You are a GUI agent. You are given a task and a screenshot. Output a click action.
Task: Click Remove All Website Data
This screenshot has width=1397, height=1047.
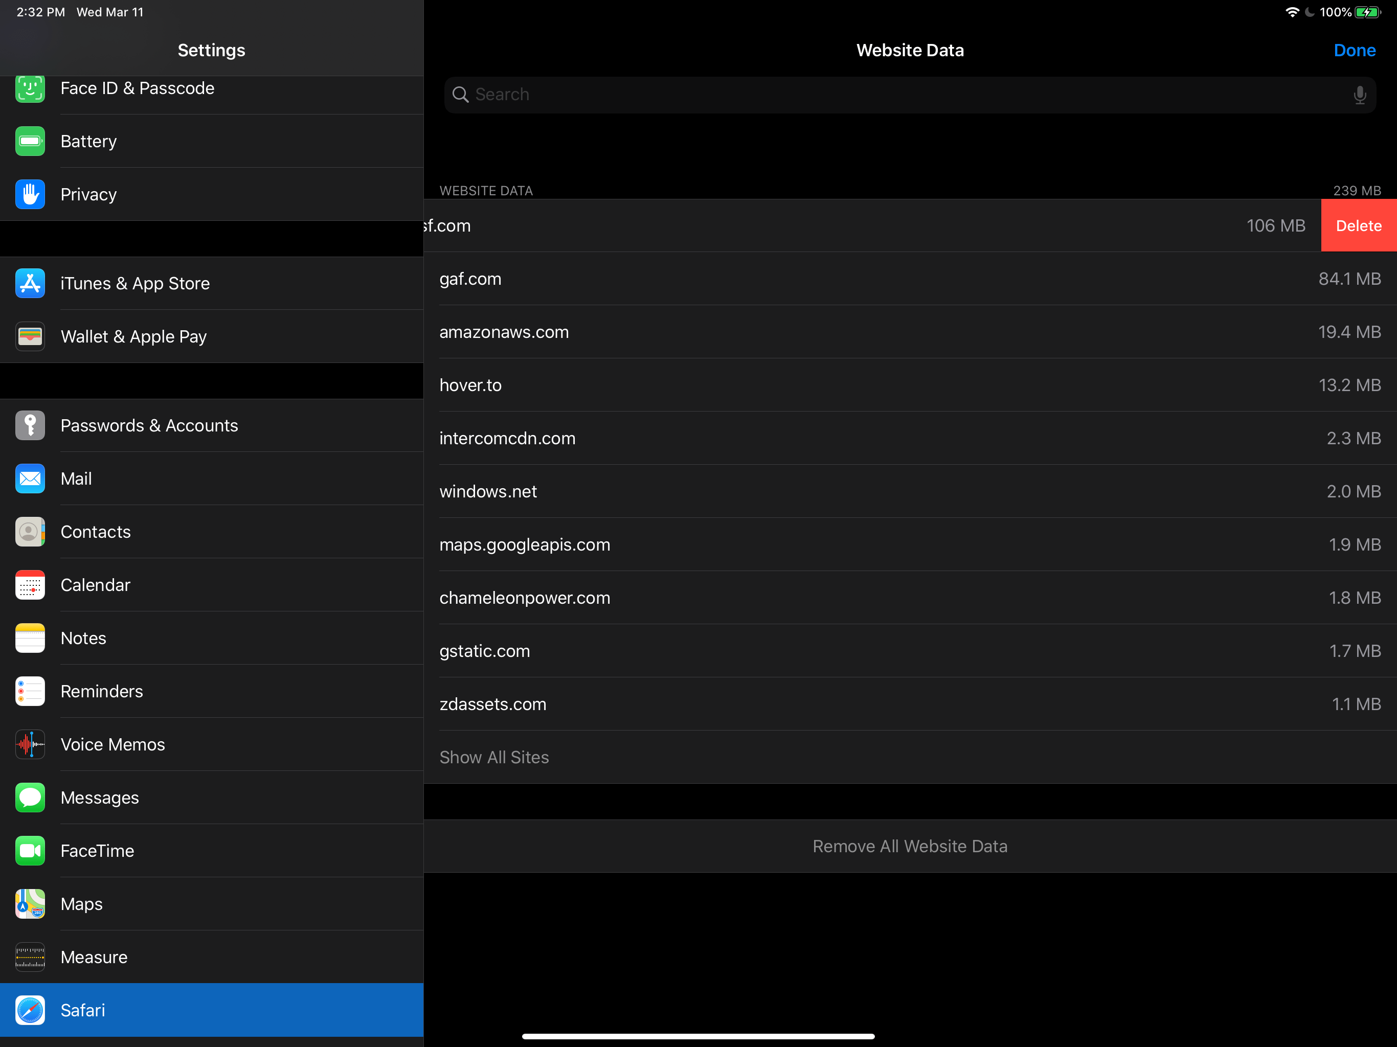click(x=910, y=846)
